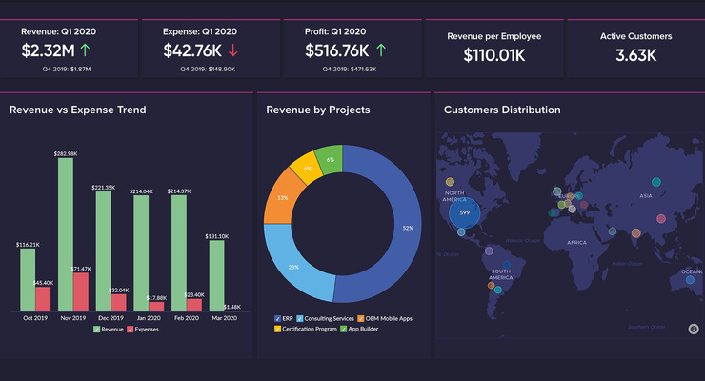Toggle the Revenue legend checkbox
Image resolution: width=705 pixels, height=381 pixels.
97,329
